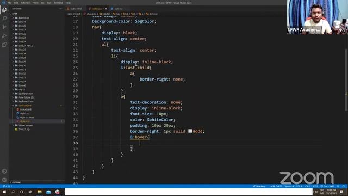This screenshot has width=348, height=196.
Task: Open Chrome from taskbar
Action: tap(57, 192)
